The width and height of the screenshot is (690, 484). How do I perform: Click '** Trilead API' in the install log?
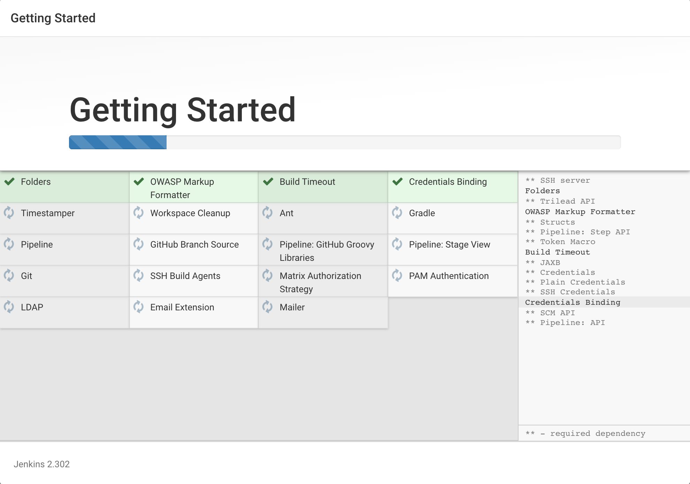click(x=560, y=201)
